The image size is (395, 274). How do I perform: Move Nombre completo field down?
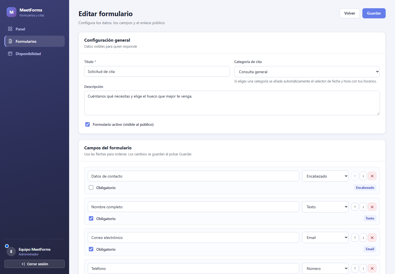[363, 207]
